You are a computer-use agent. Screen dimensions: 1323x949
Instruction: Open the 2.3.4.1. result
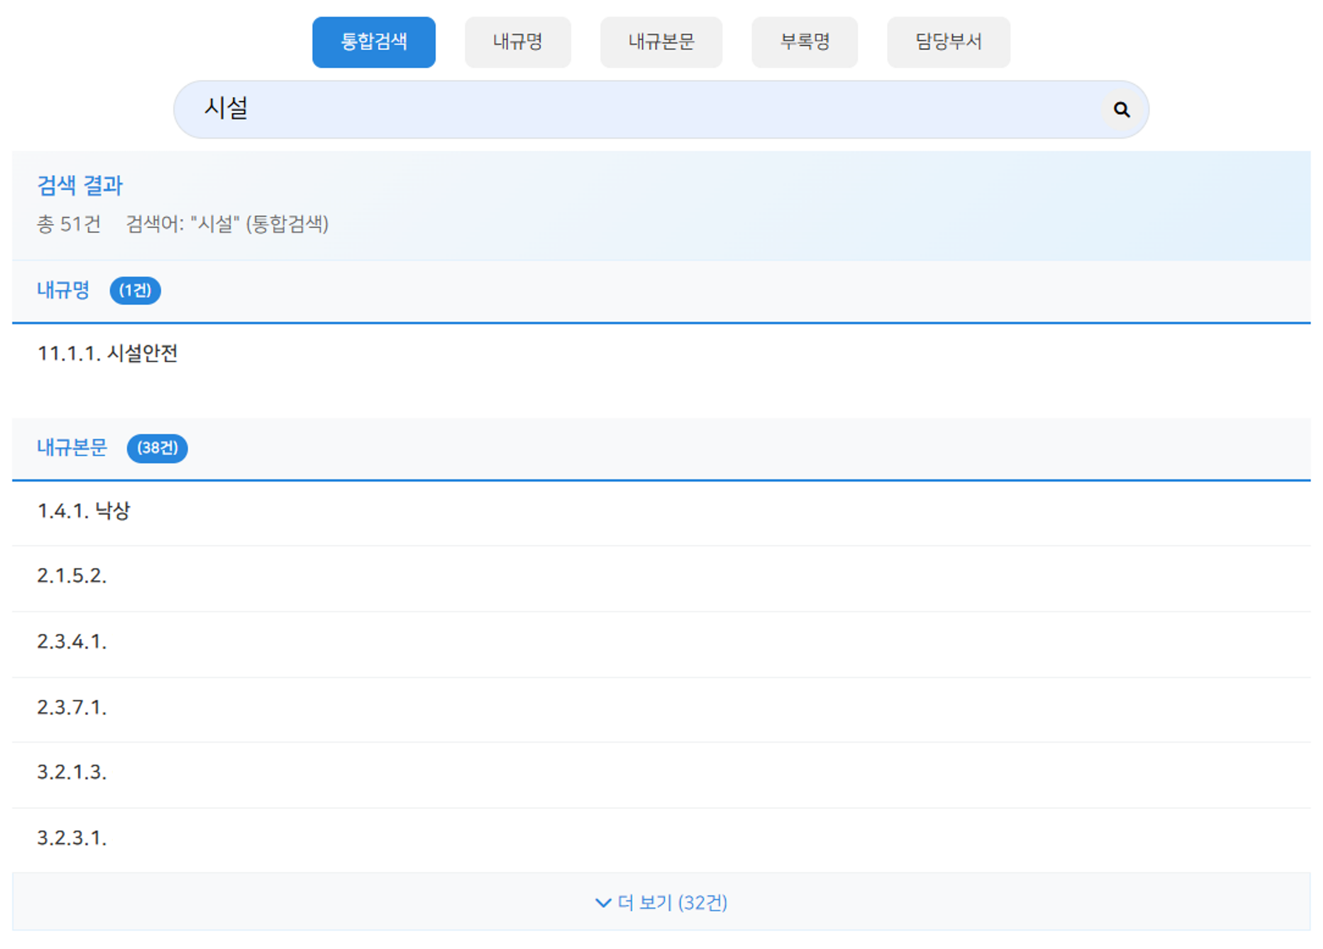point(72,642)
